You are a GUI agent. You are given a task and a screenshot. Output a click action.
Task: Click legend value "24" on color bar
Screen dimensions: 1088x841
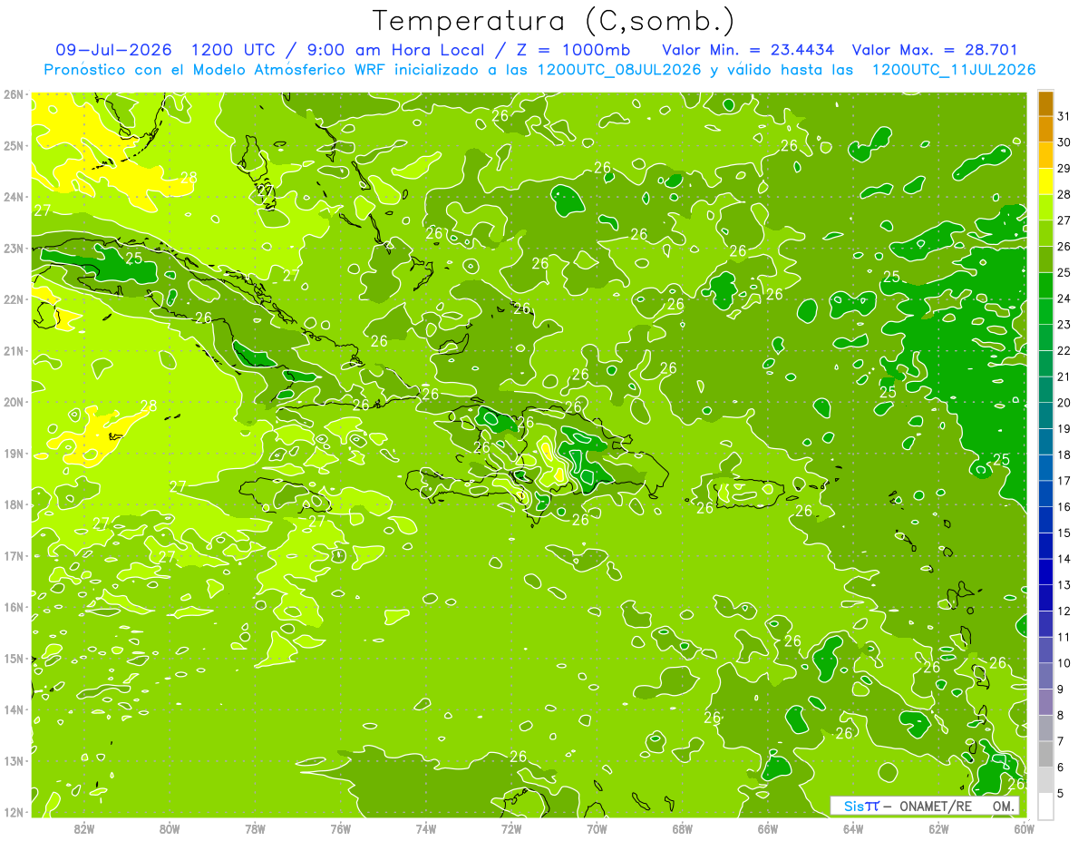(x=1064, y=298)
